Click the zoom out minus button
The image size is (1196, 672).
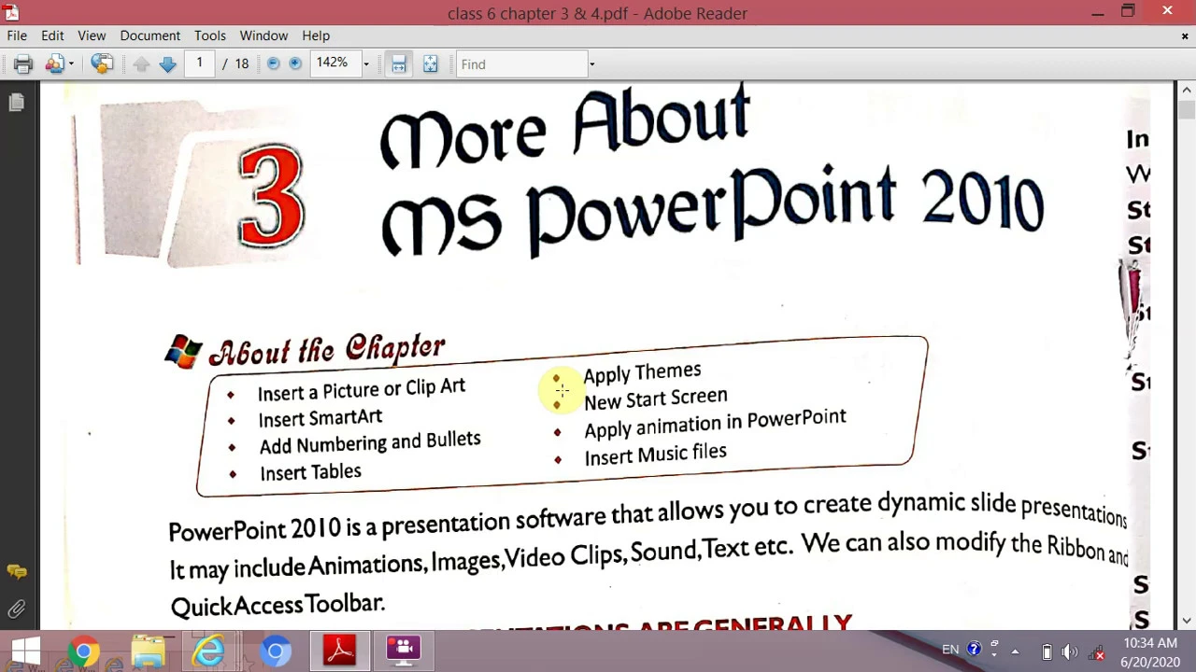(x=273, y=63)
